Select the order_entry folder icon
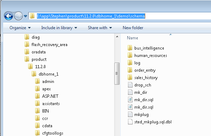Image resolution: width=211 pixels, height=136 pixels. (130, 70)
